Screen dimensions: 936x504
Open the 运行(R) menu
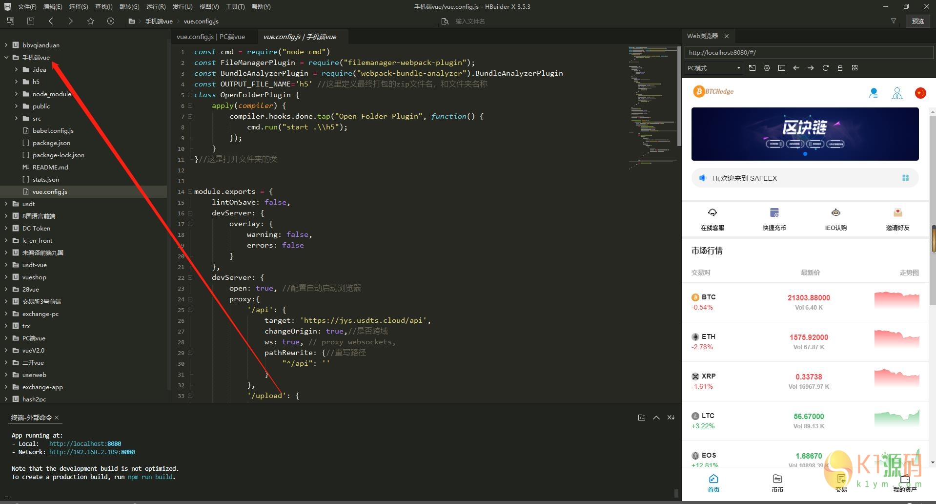coord(156,6)
